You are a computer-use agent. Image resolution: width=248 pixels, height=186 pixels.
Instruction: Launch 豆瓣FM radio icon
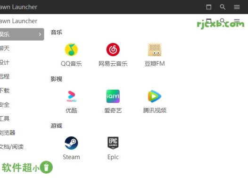[x=155, y=50]
